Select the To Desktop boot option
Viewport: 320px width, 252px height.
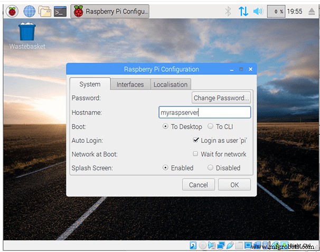tap(182, 127)
